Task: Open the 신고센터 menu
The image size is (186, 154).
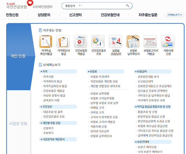Action: (x=75, y=15)
